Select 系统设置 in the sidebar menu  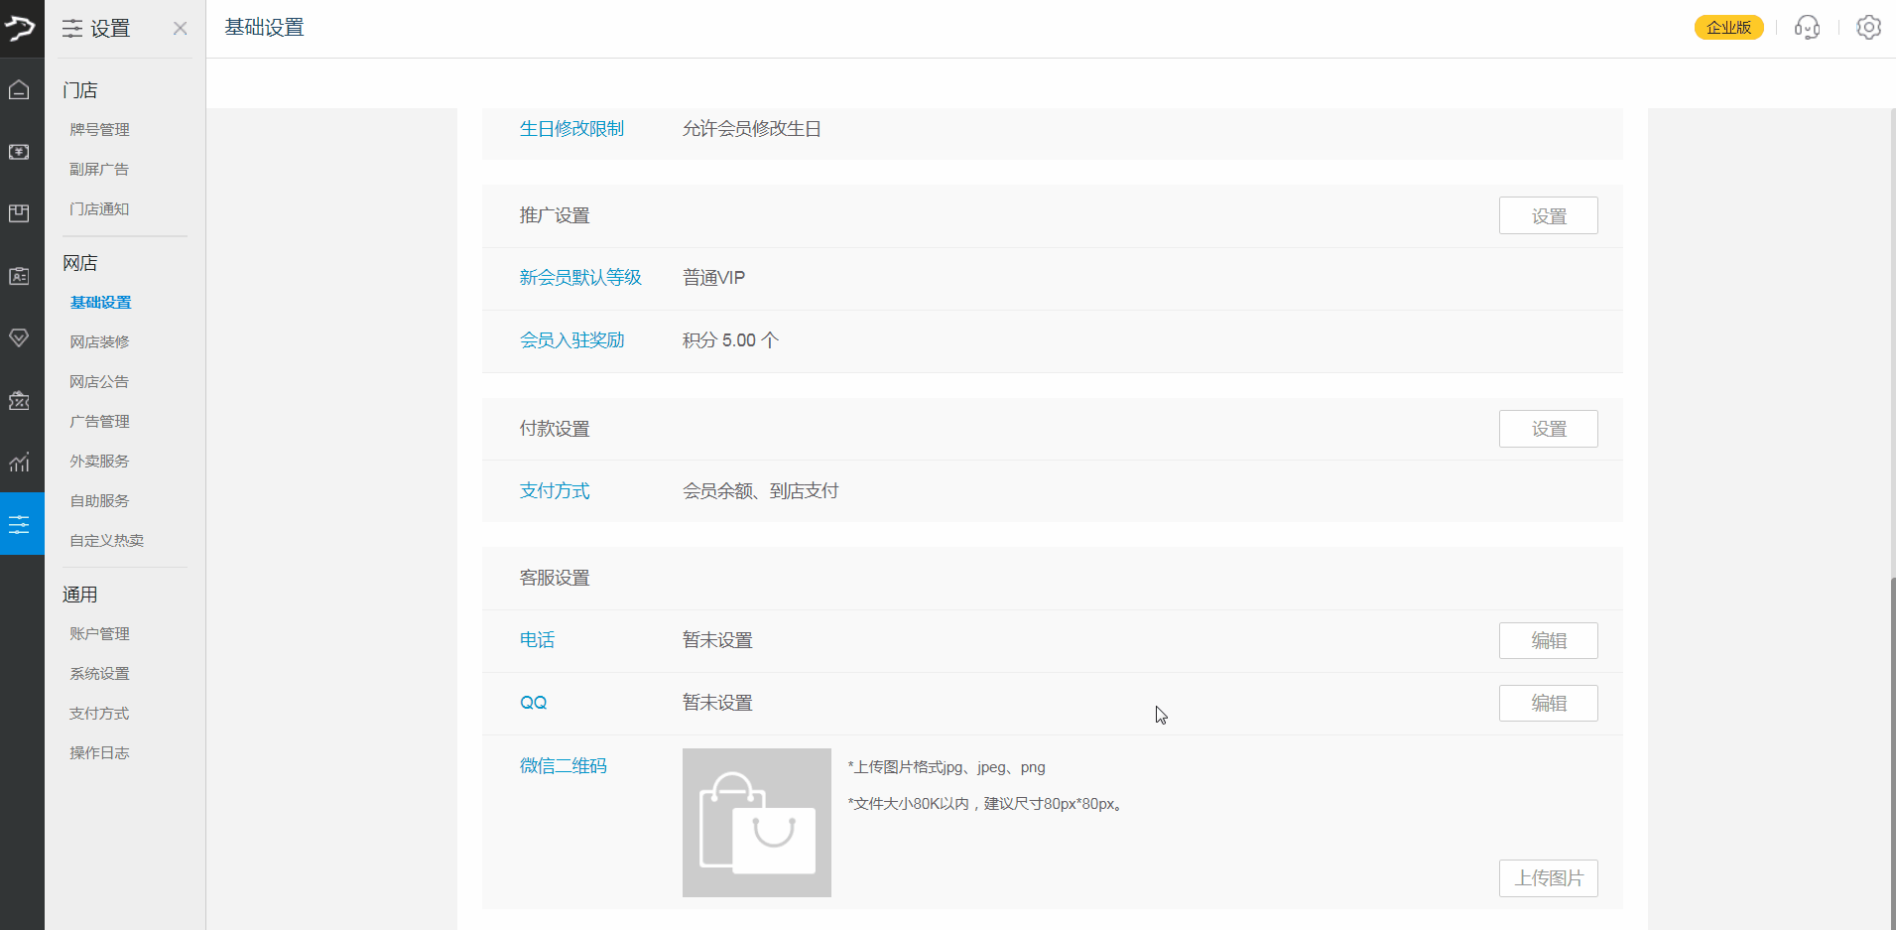(99, 674)
